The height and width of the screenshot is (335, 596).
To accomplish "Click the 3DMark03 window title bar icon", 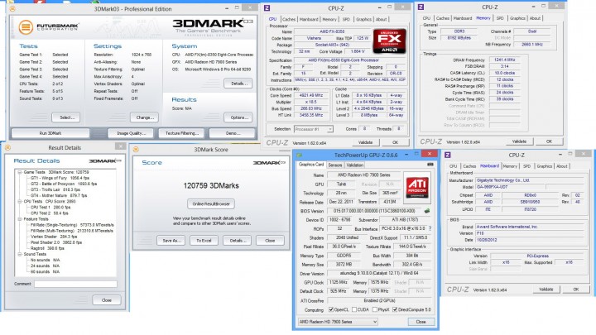I will click(x=12, y=8).
